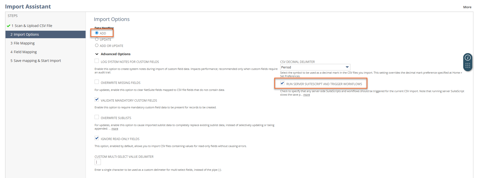Collapse the Advanced Options section
478x178 pixels.
(x=97, y=54)
